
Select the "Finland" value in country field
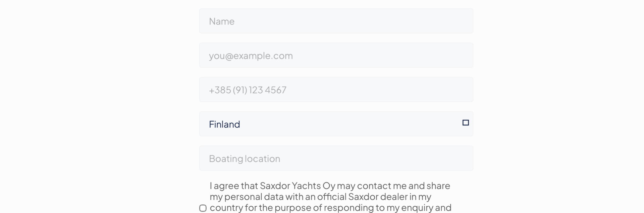click(x=224, y=124)
